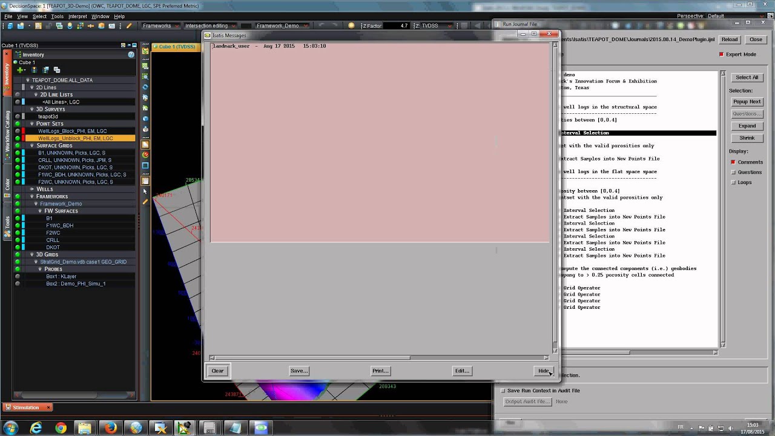
Task: Toggle visibility of Box1 : KLayer probe
Action: tap(18, 276)
